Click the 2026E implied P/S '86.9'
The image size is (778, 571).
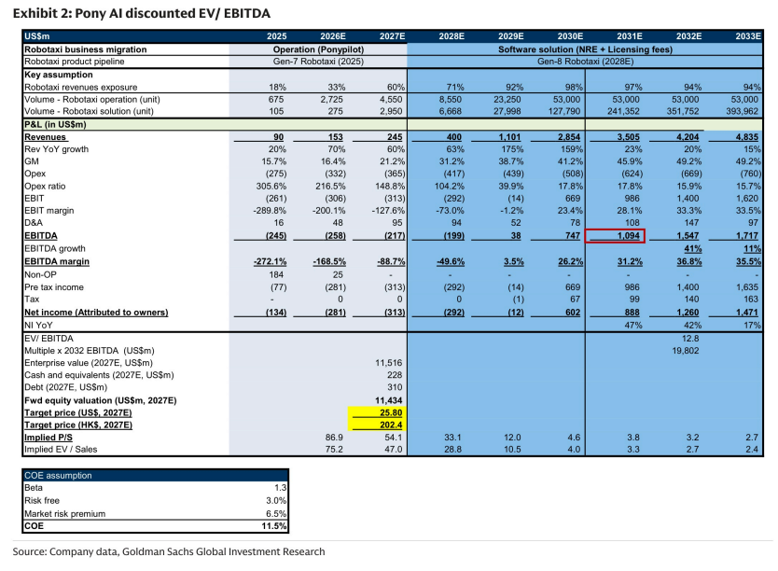[x=334, y=437]
